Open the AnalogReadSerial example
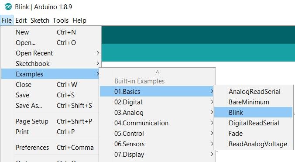The width and height of the screenshot is (295, 162). click(253, 92)
